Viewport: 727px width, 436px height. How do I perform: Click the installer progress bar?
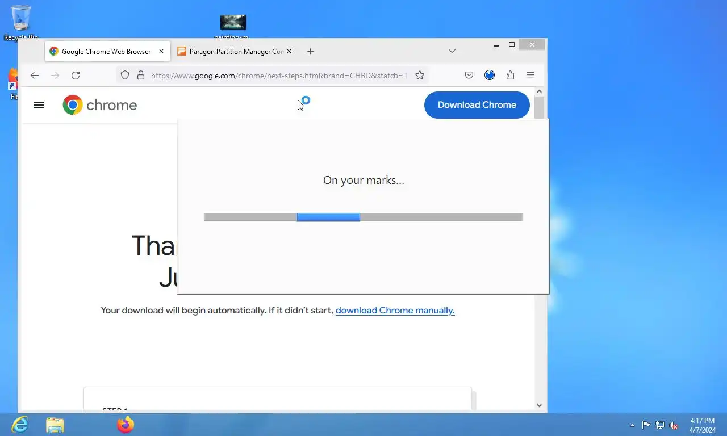(363, 217)
